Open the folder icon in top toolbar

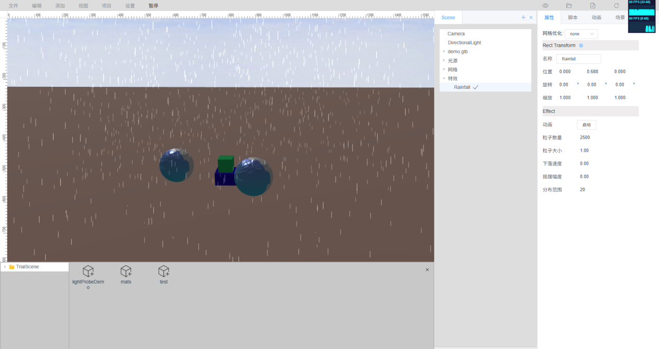[x=569, y=6]
